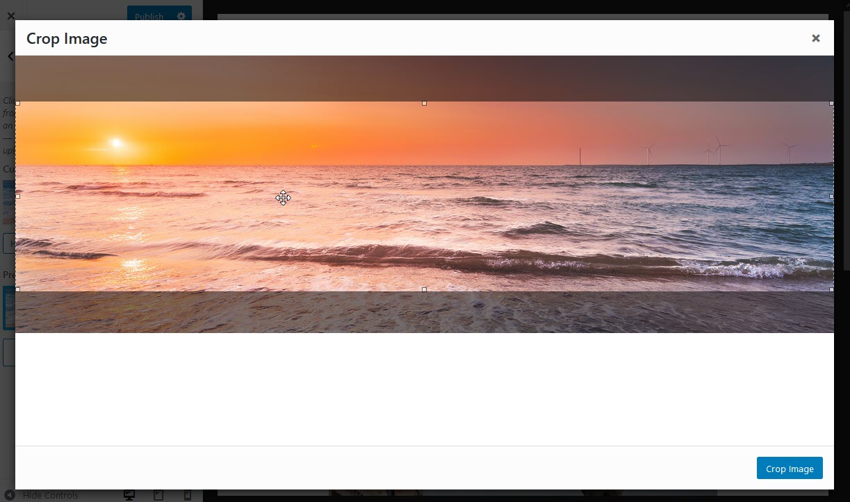
Task: Click the bottom-left crop handle
Action: [17, 289]
